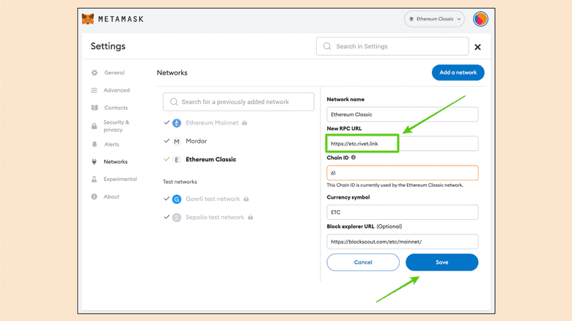Open the account avatar menu

coord(480,18)
